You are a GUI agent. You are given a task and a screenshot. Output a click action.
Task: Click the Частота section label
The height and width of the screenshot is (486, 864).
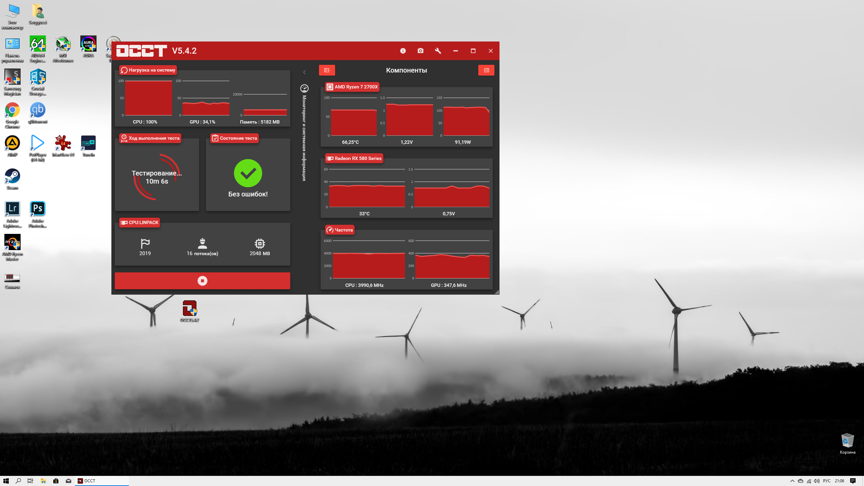point(340,230)
